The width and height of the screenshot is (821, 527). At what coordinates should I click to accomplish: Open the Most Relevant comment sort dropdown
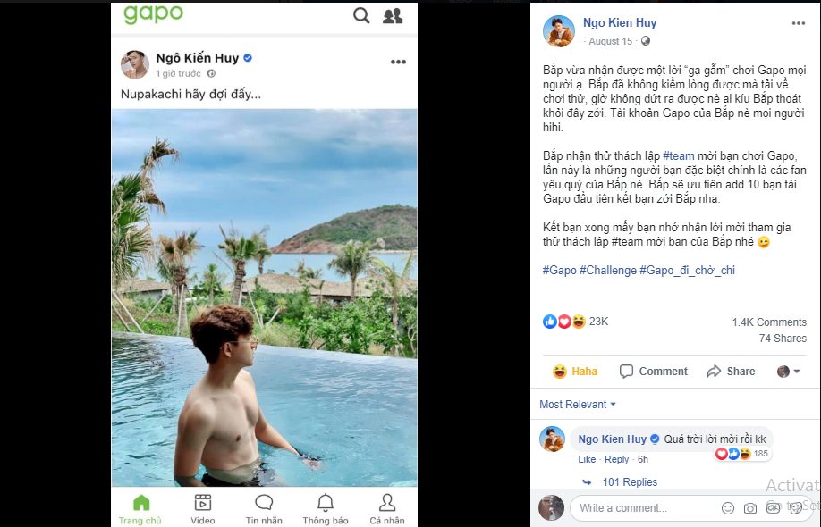tap(578, 405)
